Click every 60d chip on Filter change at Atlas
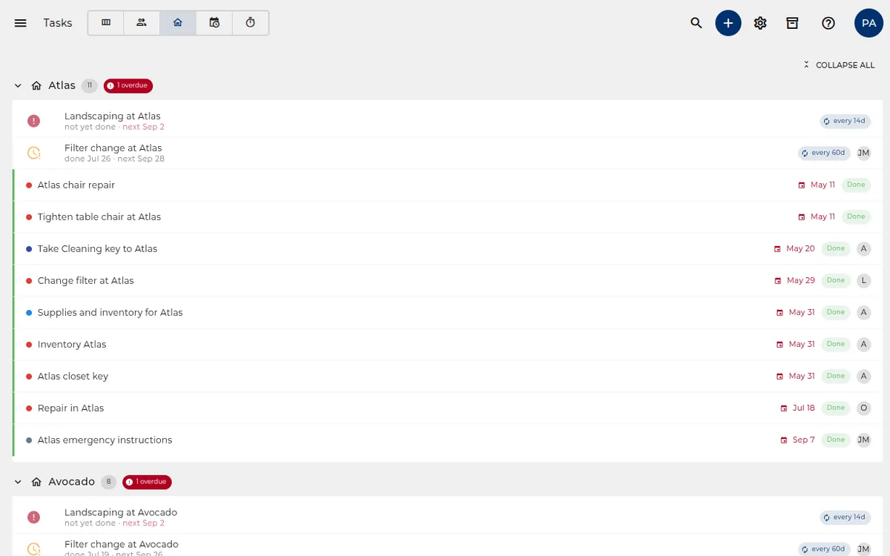890x556 pixels. pyautogui.click(x=824, y=153)
